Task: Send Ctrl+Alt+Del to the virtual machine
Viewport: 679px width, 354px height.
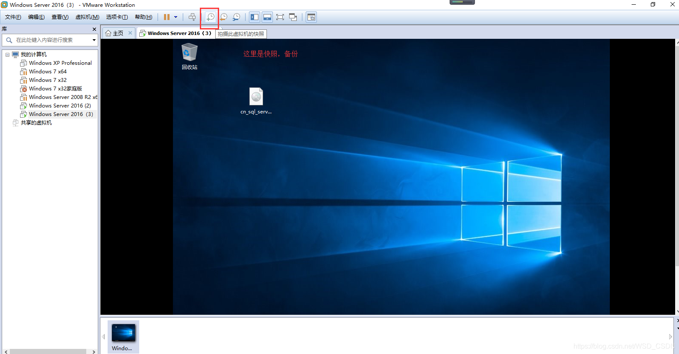Action: [x=192, y=17]
